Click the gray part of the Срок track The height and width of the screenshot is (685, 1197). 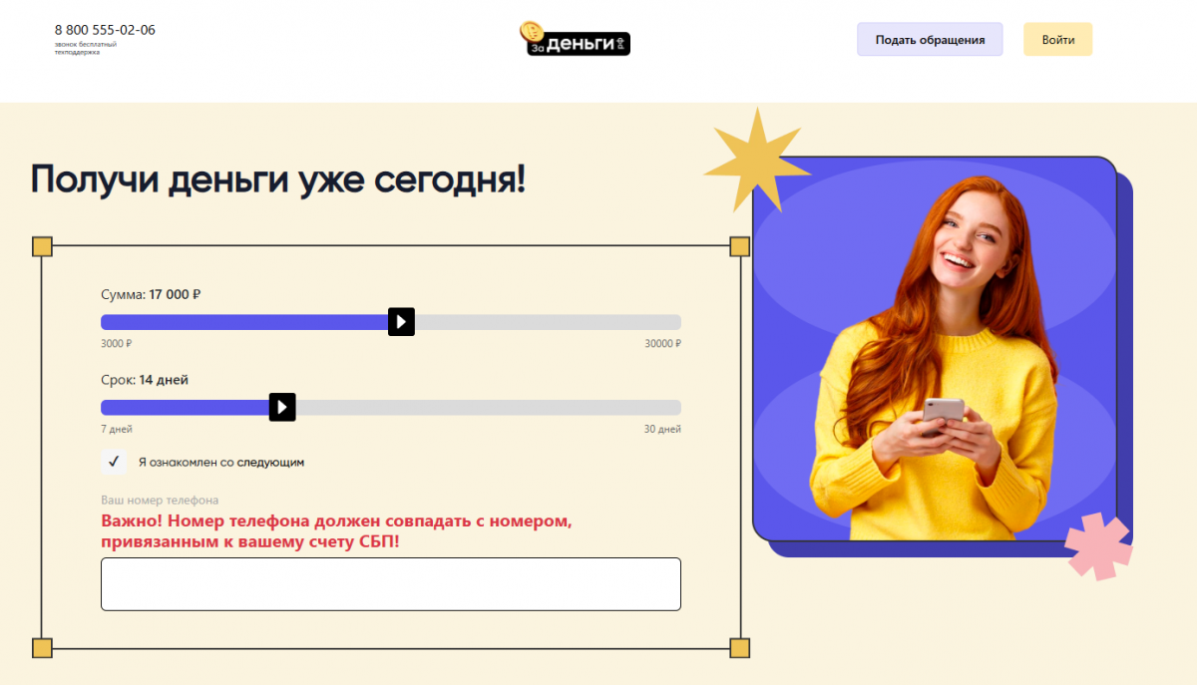coord(489,407)
